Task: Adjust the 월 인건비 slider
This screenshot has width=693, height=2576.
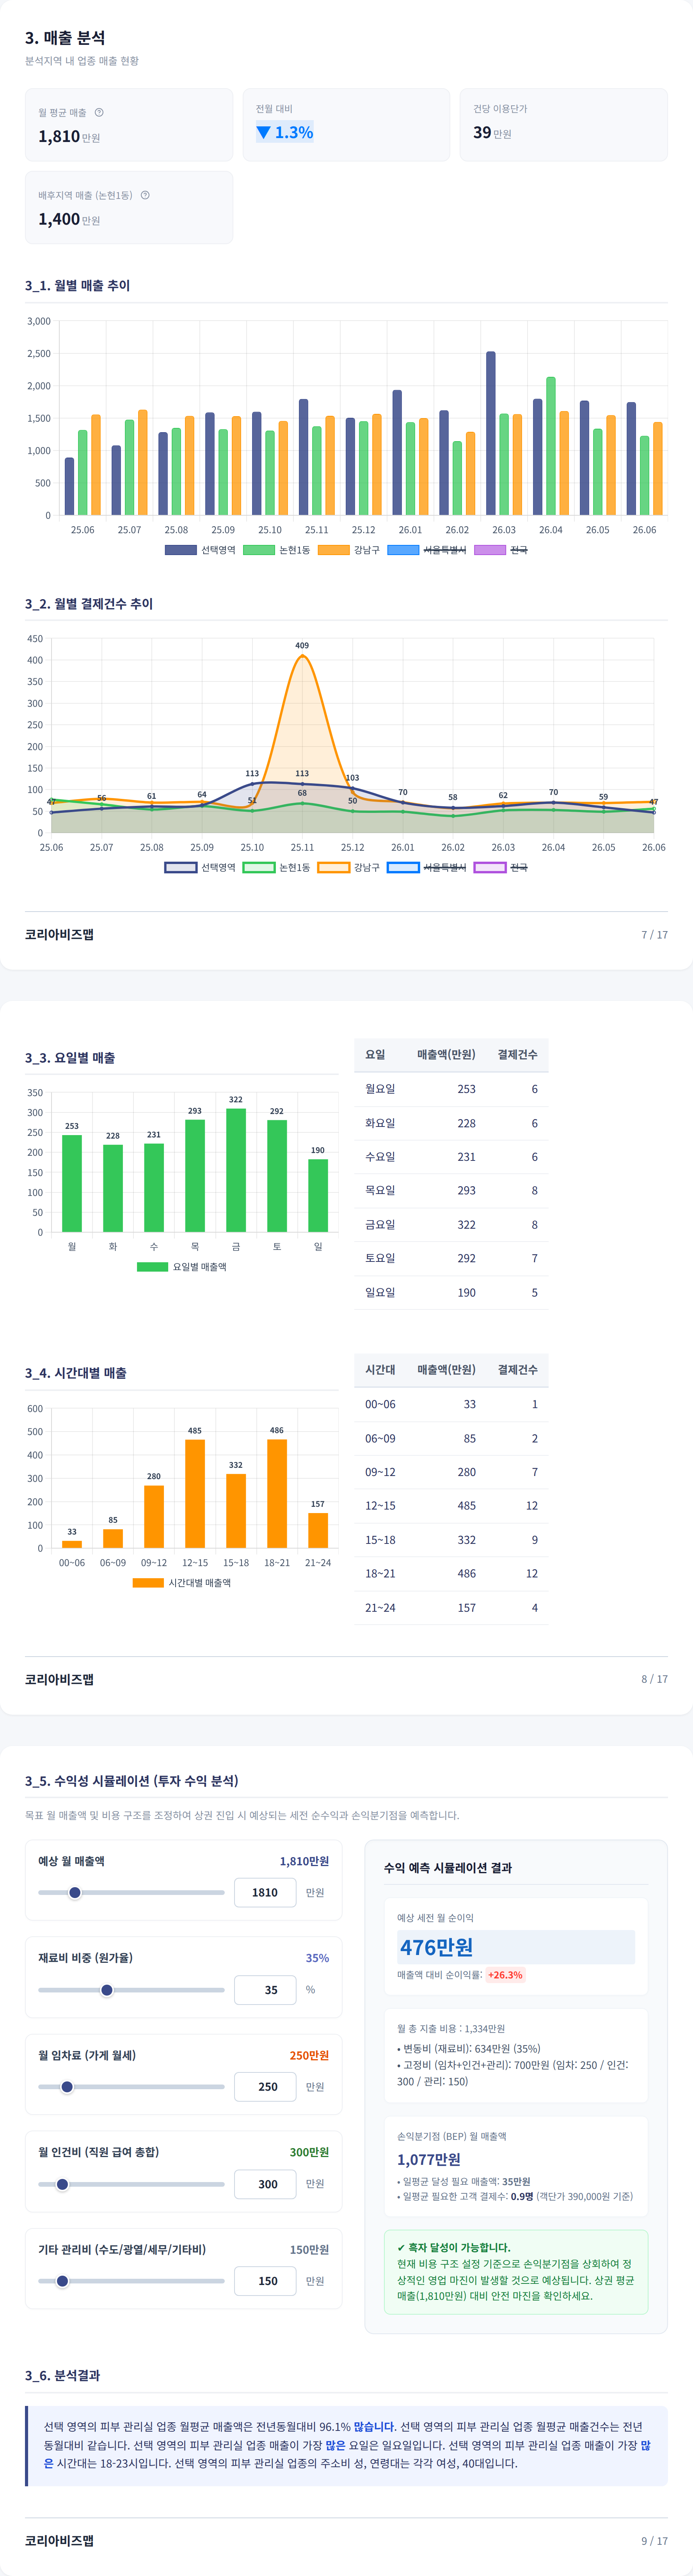Action: pos(131,2184)
